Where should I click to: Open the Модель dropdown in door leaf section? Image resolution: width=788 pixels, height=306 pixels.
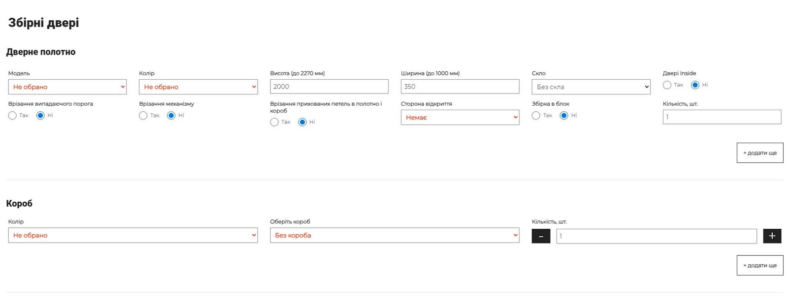tap(67, 87)
